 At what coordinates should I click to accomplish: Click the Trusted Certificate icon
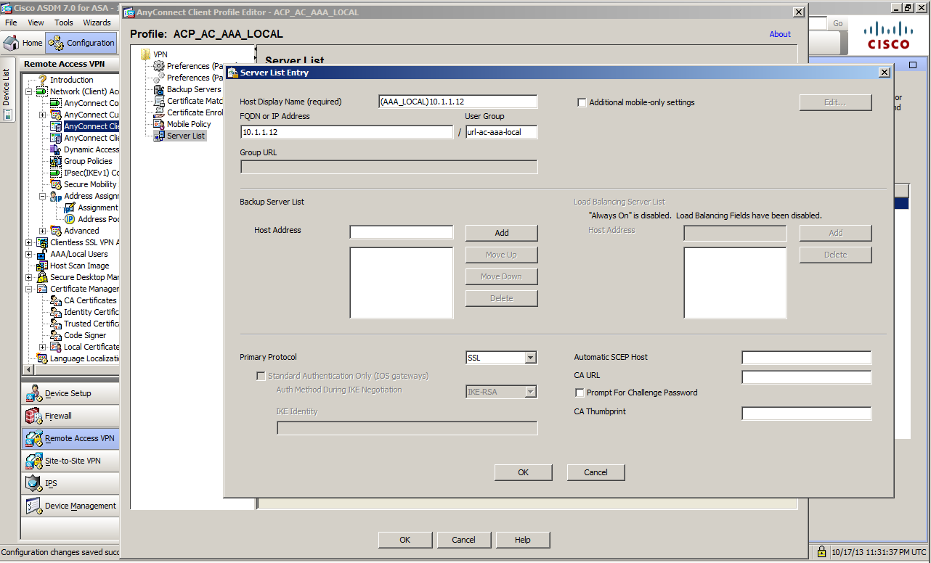coord(56,324)
